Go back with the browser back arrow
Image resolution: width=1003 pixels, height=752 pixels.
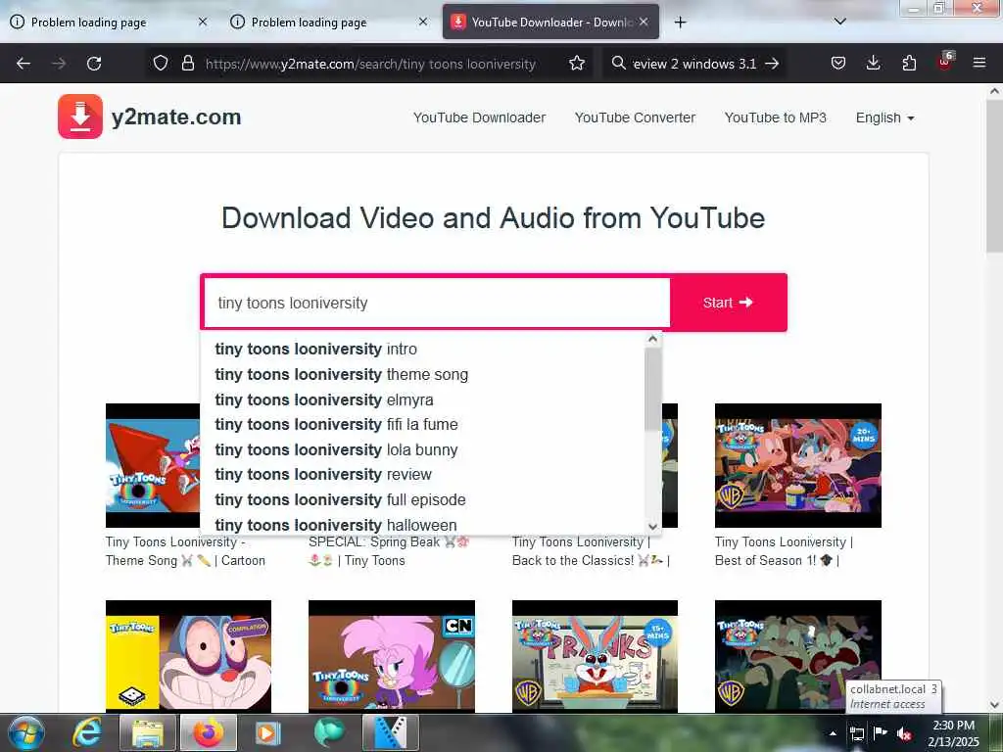pos(24,64)
